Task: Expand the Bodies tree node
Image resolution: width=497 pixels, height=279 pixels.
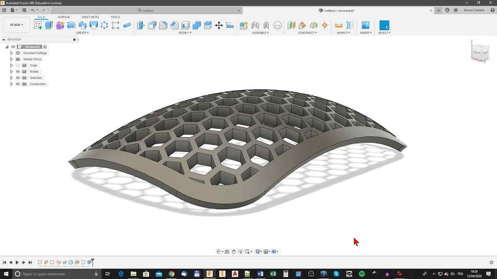Action: [x=12, y=72]
